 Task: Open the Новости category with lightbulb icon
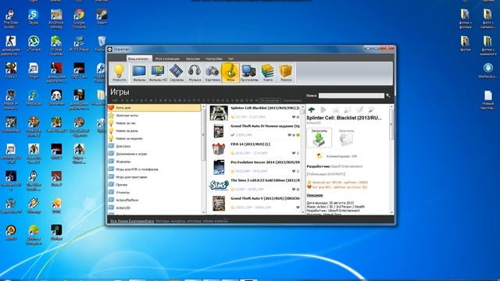tap(119, 73)
